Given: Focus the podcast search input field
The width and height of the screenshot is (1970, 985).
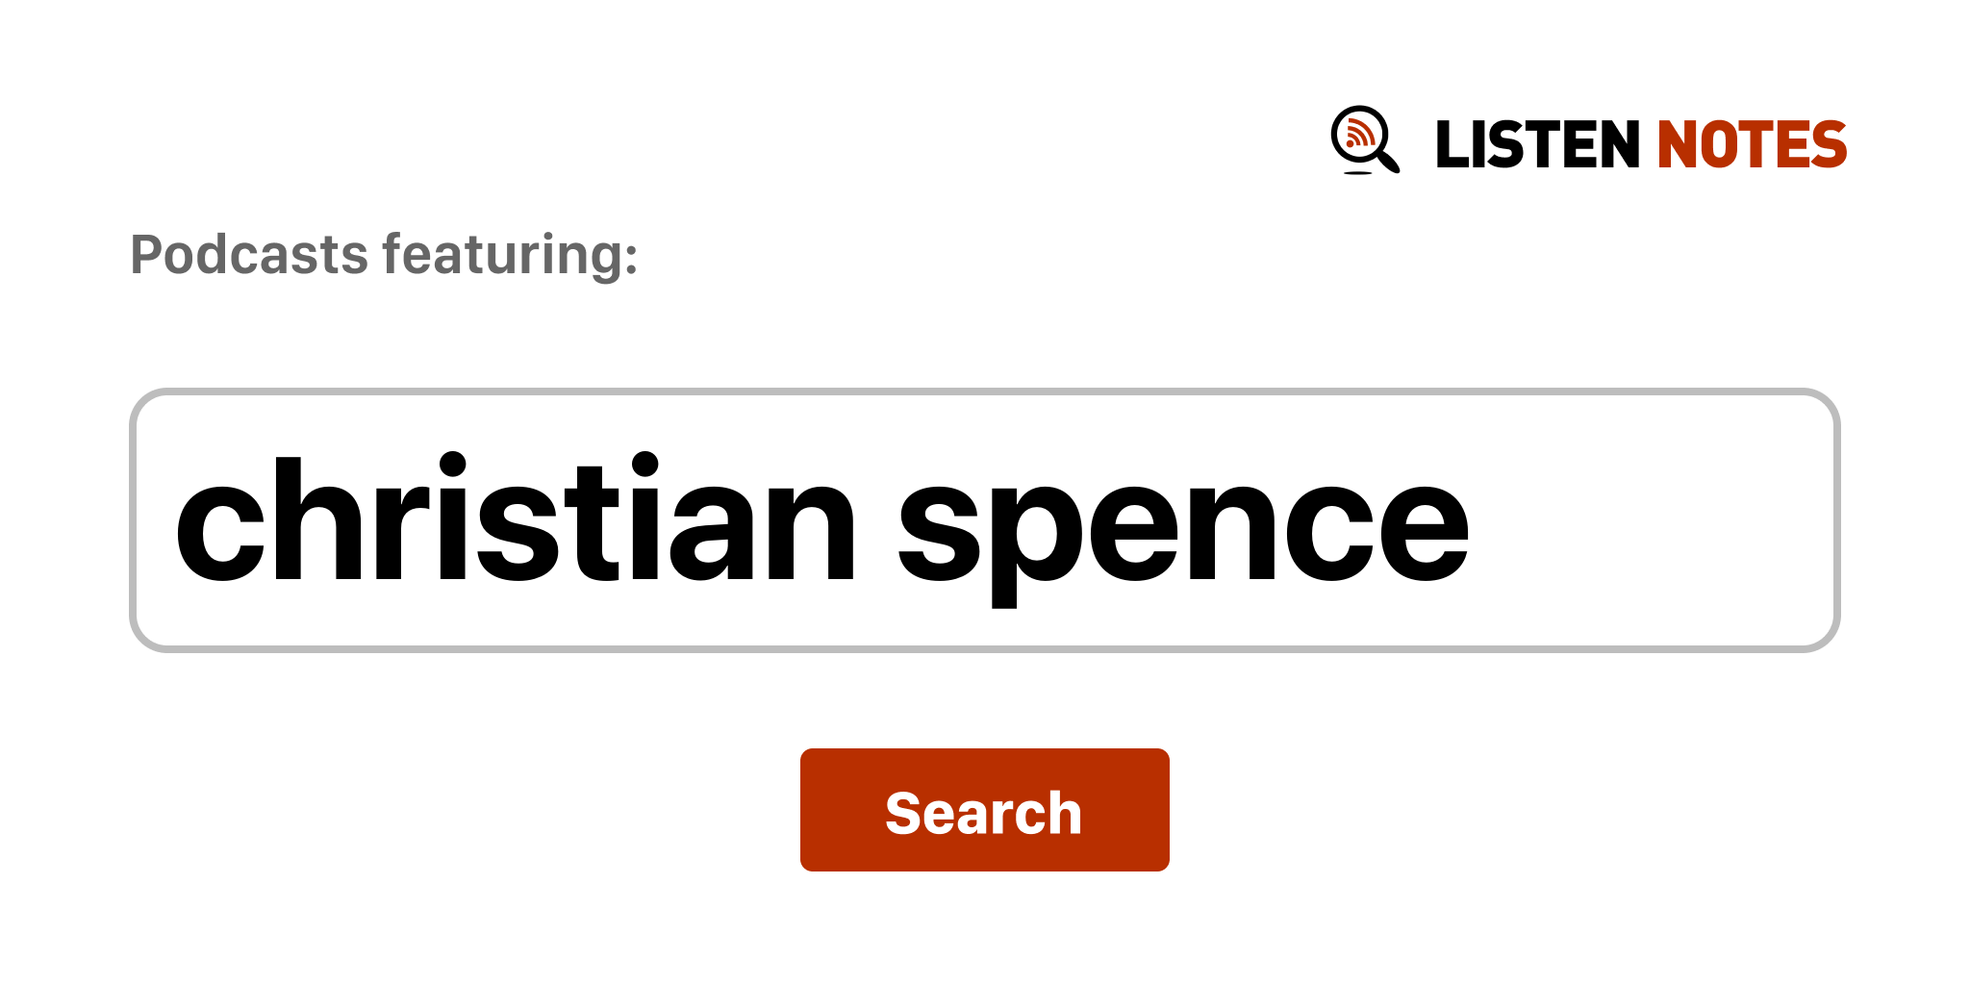Looking at the screenshot, I should (983, 520).
